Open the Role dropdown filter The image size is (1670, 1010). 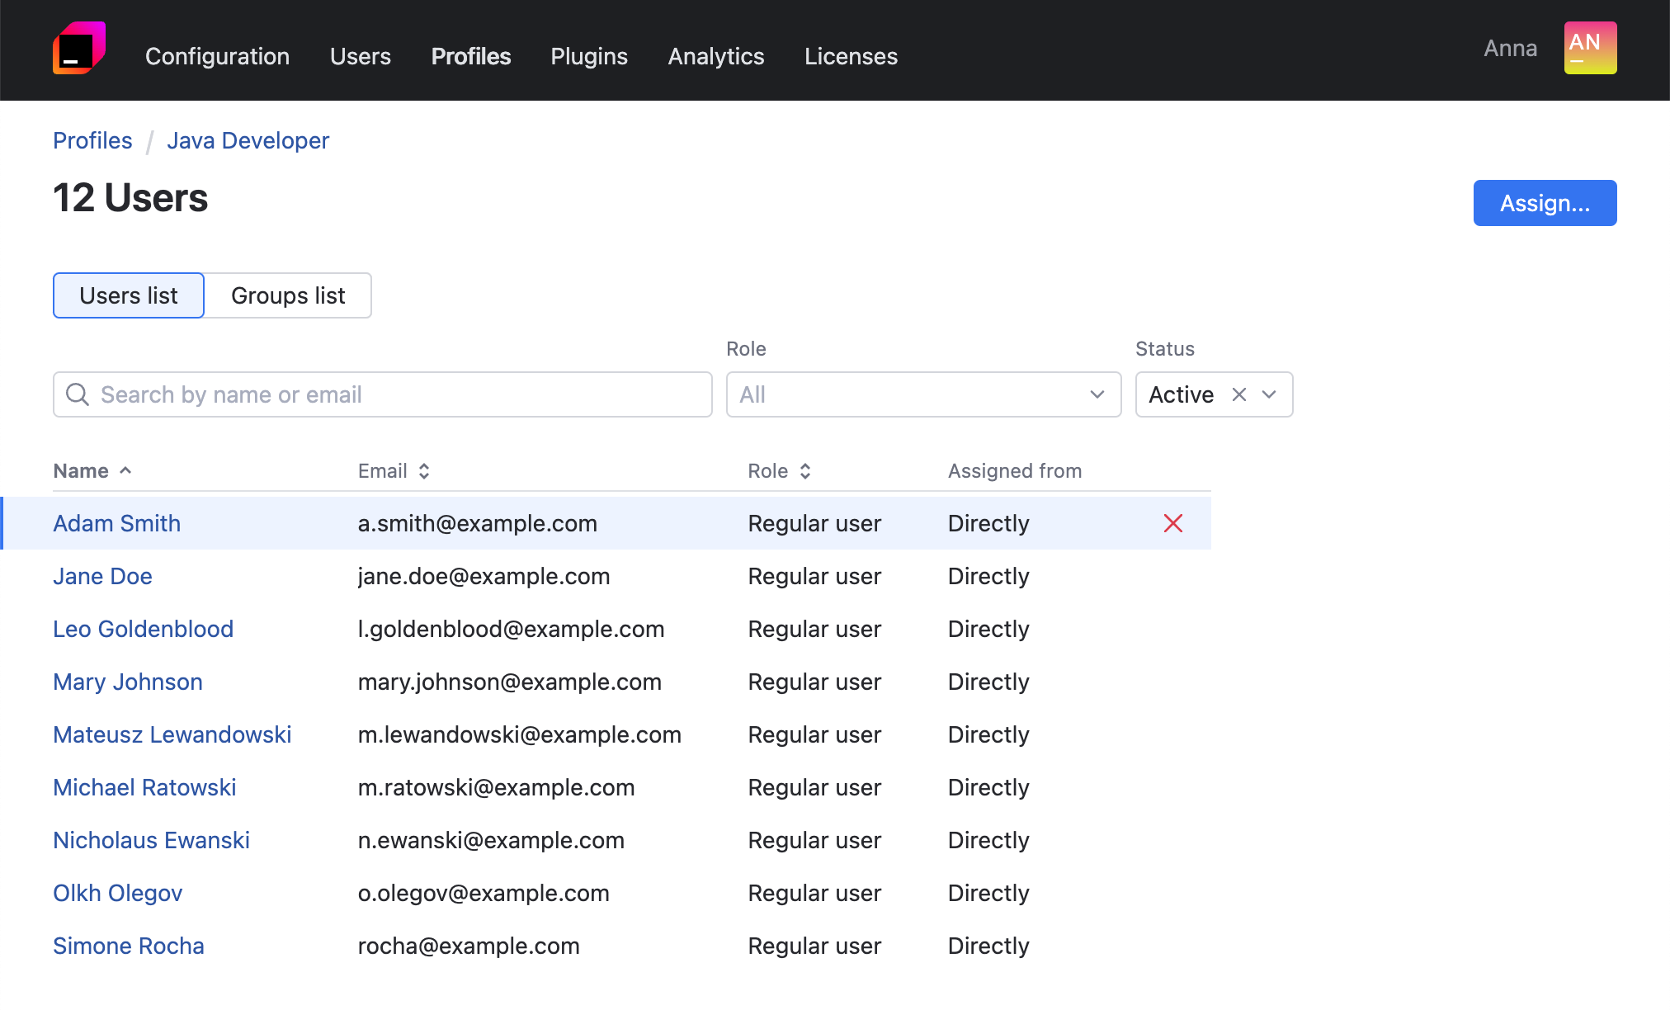(x=922, y=394)
